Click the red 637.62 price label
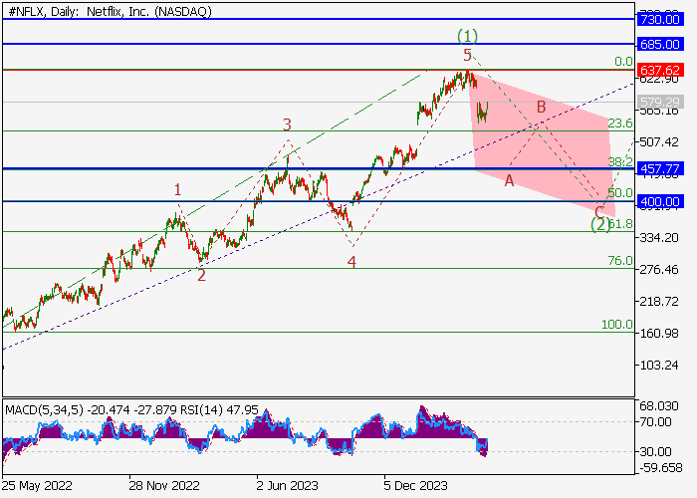 (x=660, y=71)
